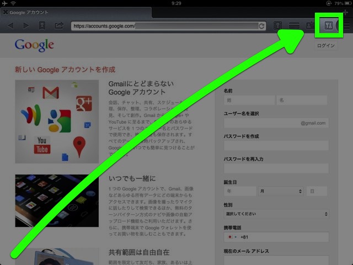Tap the airplane mode status icon

[x=4, y=3]
